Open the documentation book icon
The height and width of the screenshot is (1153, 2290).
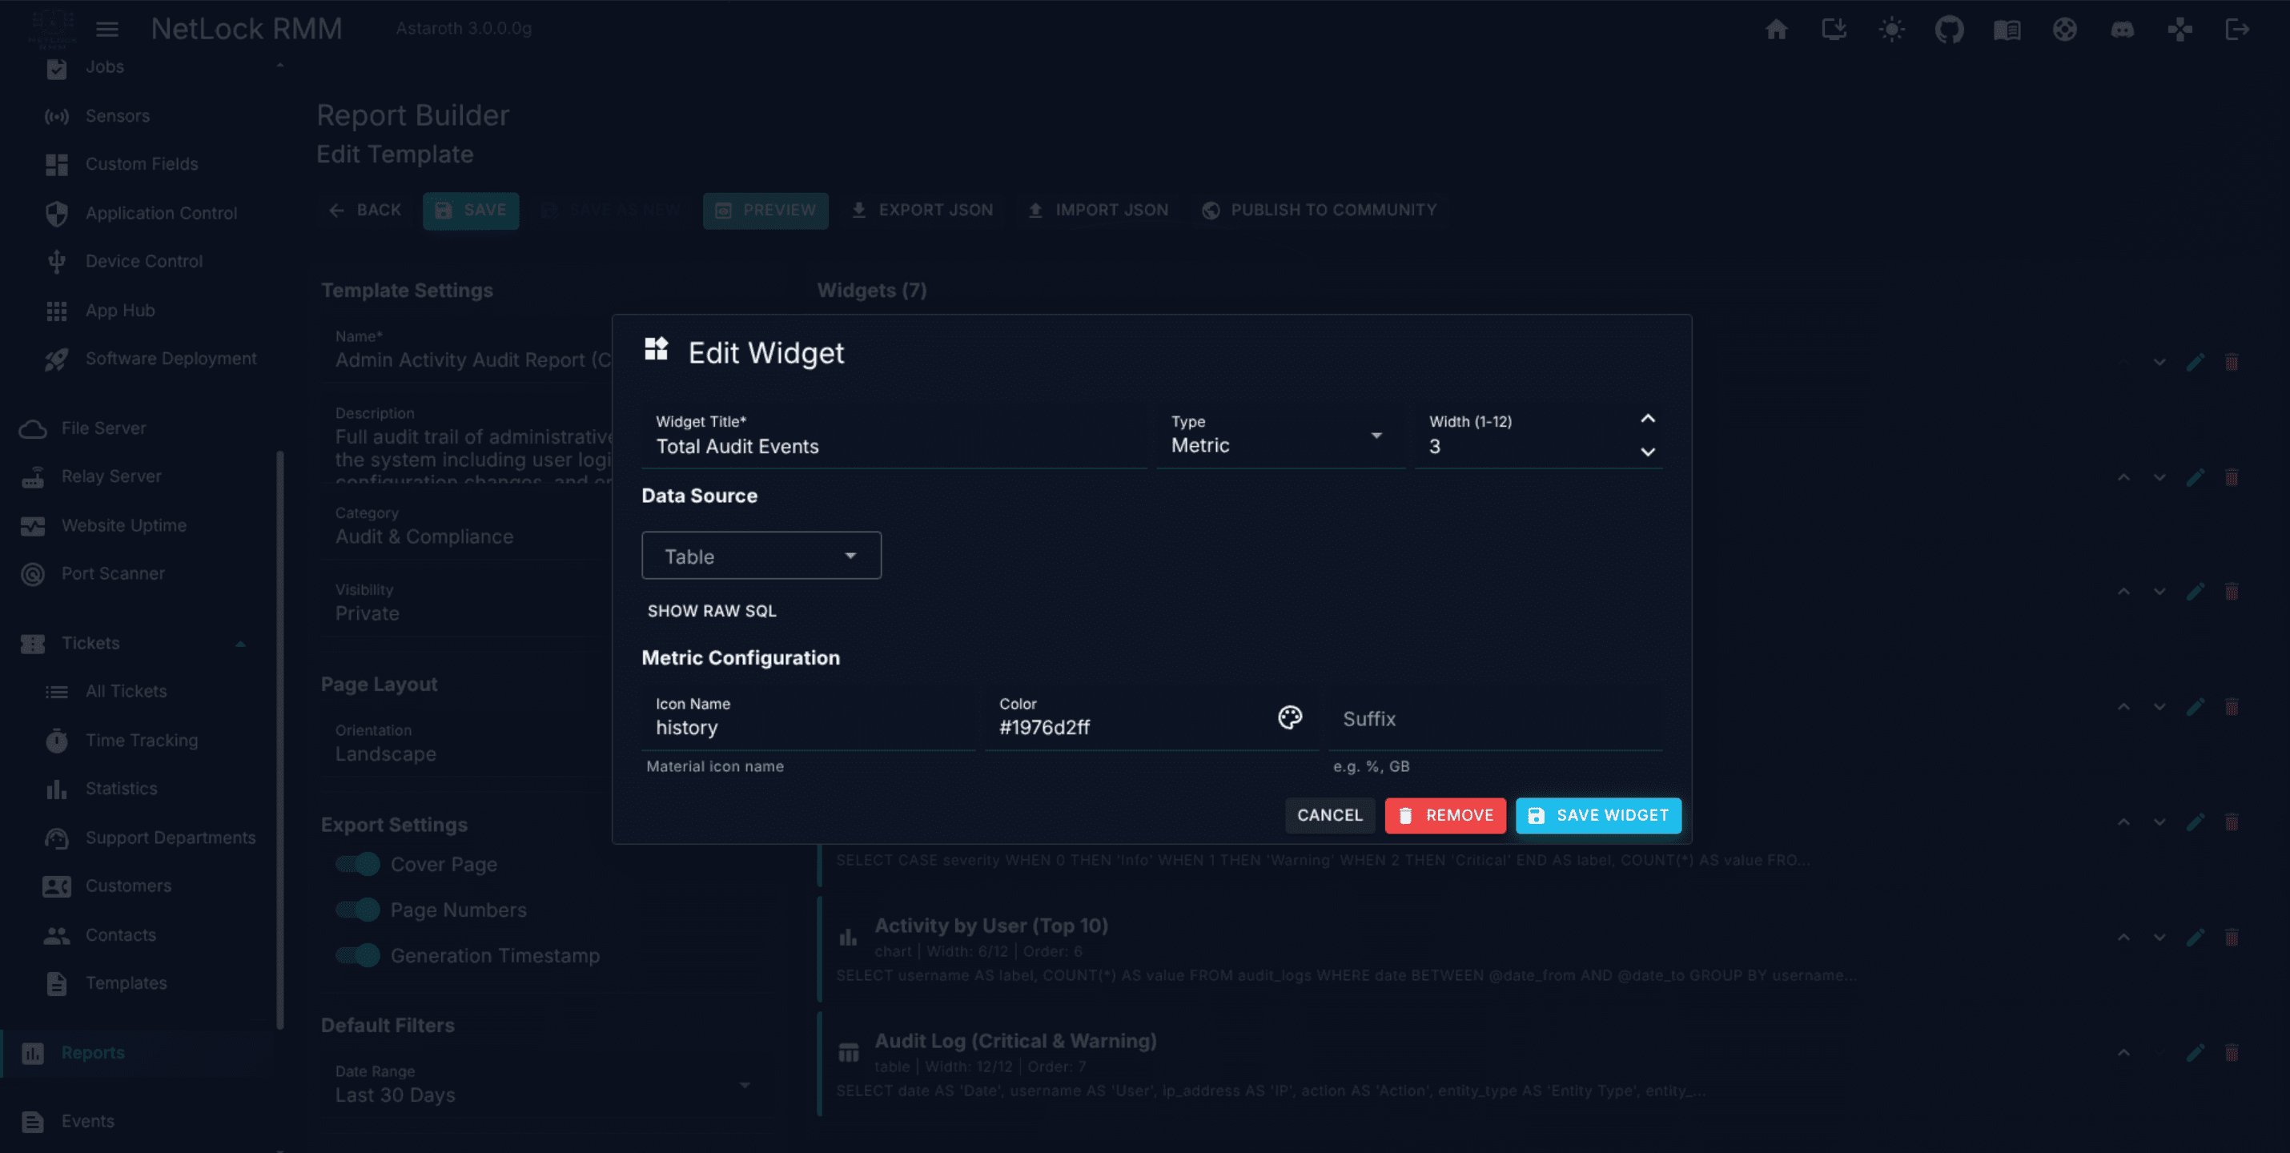pos(2007,30)
